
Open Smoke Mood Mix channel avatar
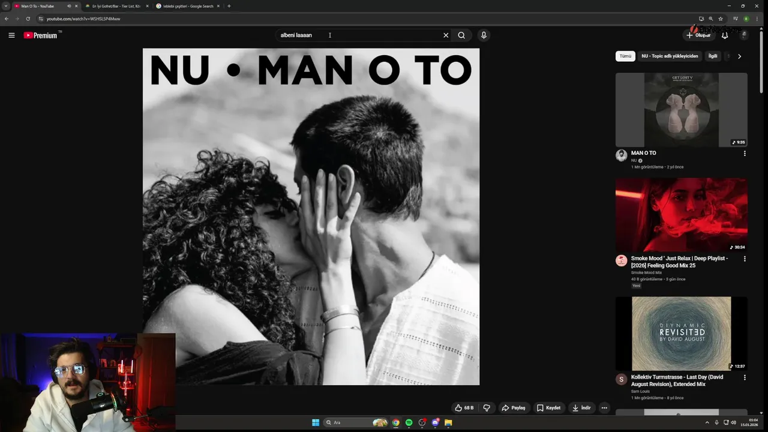(x=622, y=260)
